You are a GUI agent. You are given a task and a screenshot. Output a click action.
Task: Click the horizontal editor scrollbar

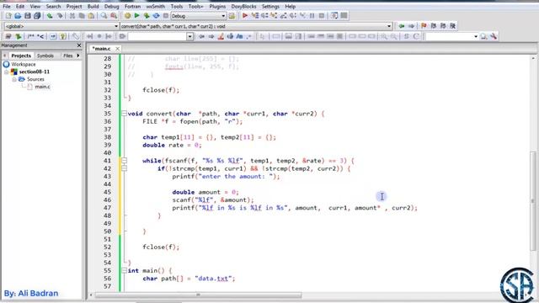coord(198,295)
